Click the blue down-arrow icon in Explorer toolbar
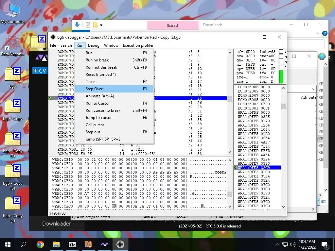Image resolution: width=335 pixels, height=251 pixels. pos(77,25)
